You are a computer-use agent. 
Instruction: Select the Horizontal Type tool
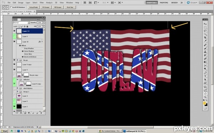(x=205, y=76)
